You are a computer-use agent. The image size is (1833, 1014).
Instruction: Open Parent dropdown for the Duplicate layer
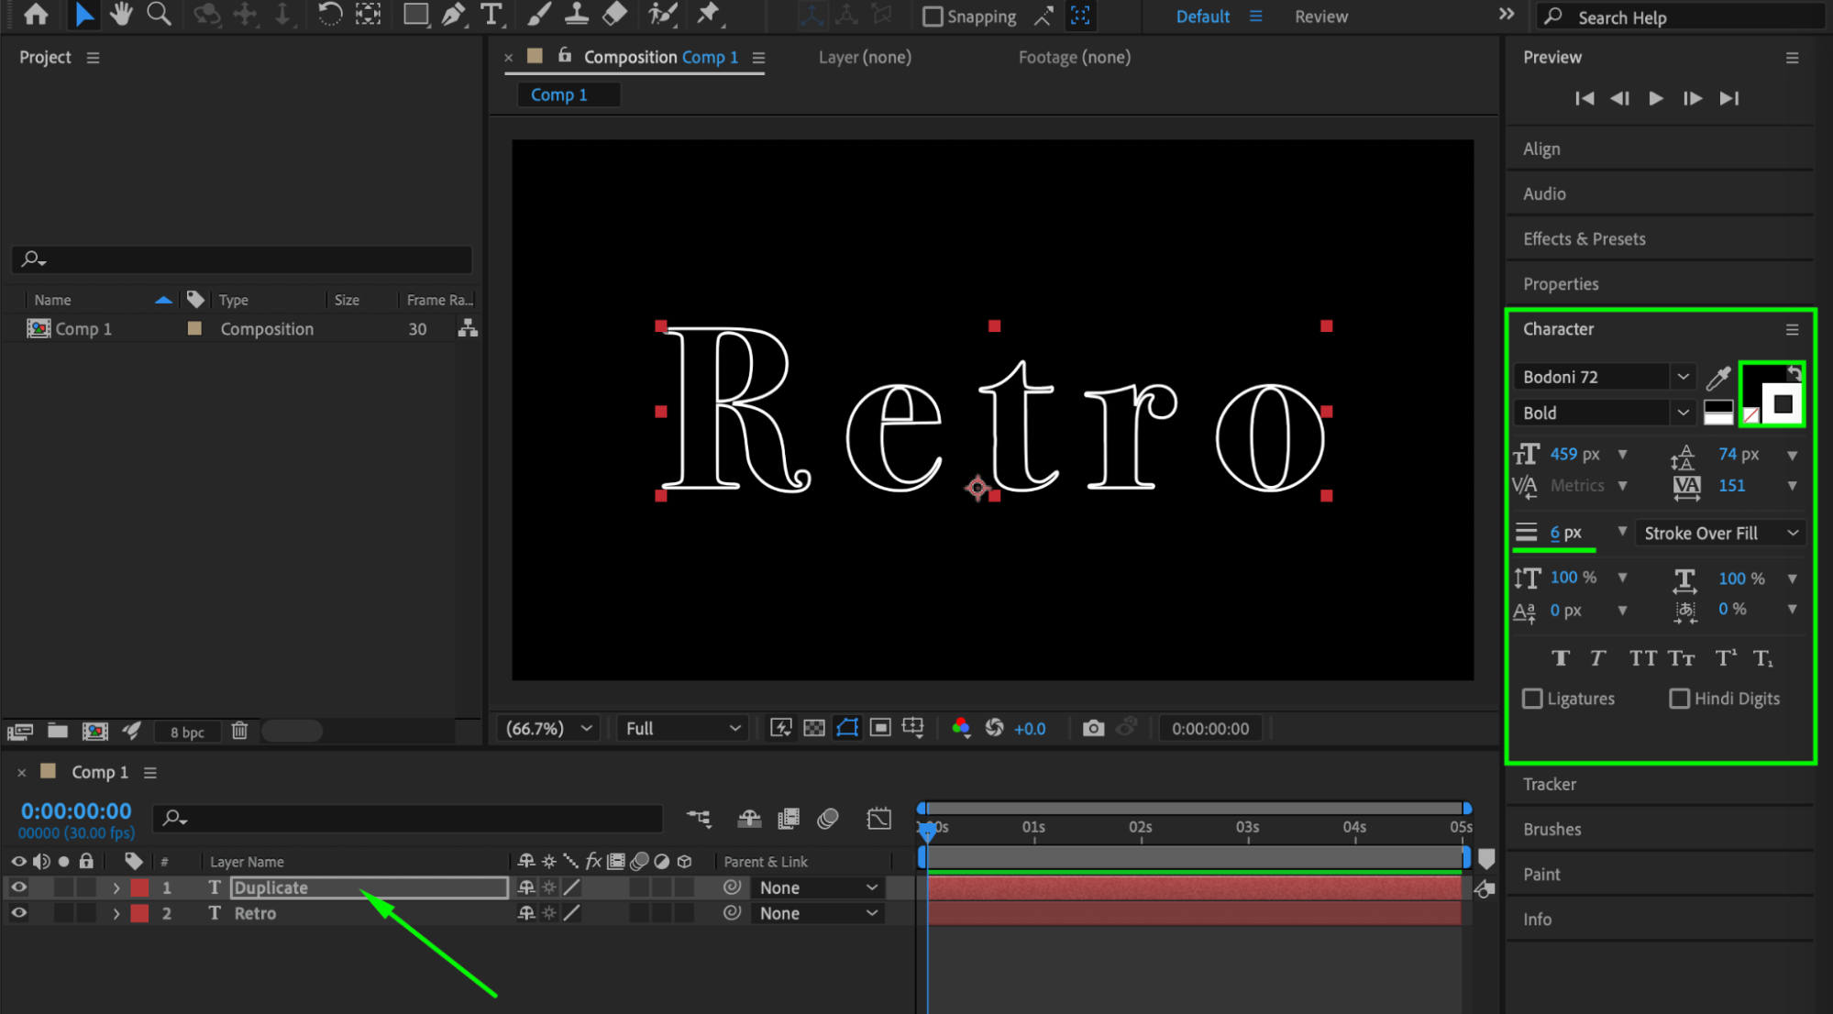pos(818,887)
